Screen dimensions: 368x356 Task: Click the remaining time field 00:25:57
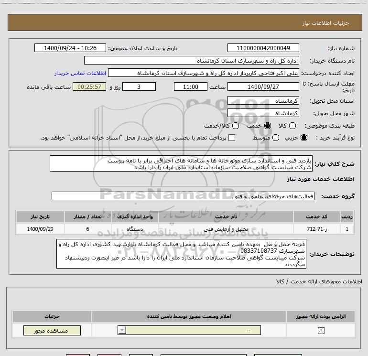point(89,86)
